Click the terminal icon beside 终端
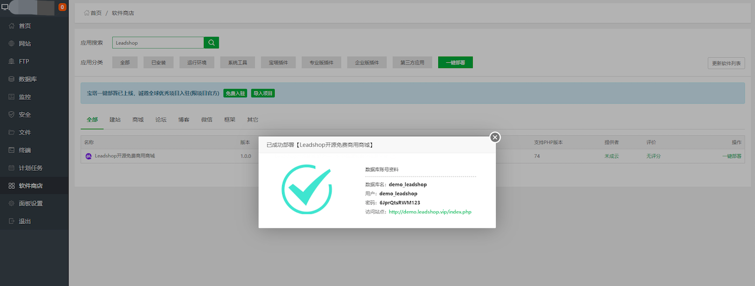Screen dimensions: 755x286 pyautogui.click(x=12, y=150)
